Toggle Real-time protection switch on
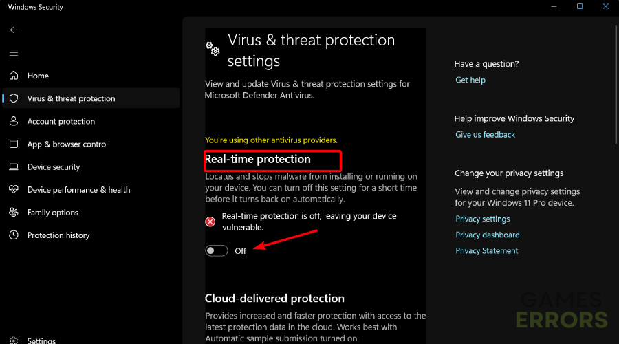Image resolution: width=619 pixels, height=344 pixels. click(x=216, y=251)
